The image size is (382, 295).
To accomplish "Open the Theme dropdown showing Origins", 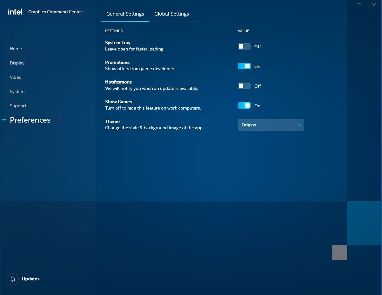I will click(x=271, y=125).
